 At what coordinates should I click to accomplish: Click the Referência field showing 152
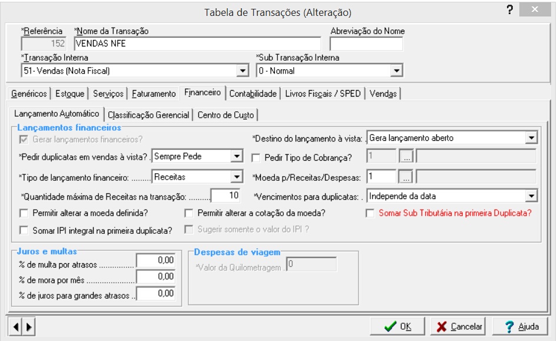(44, 44)
